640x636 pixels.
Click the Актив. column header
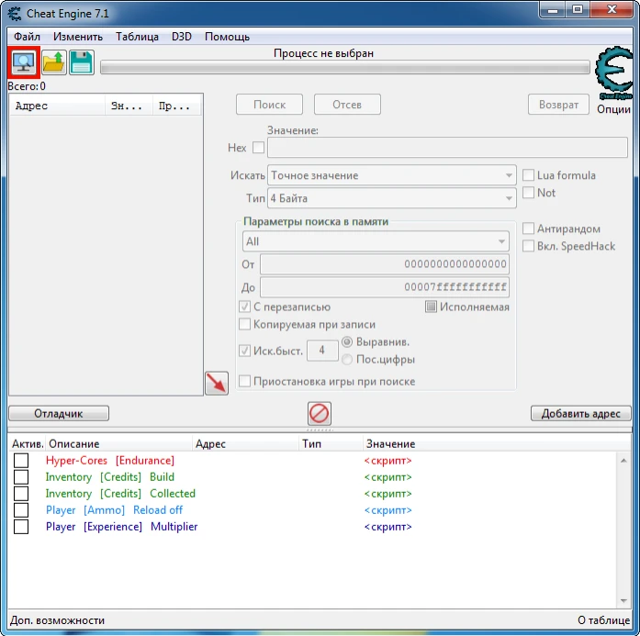pos(28,443)
